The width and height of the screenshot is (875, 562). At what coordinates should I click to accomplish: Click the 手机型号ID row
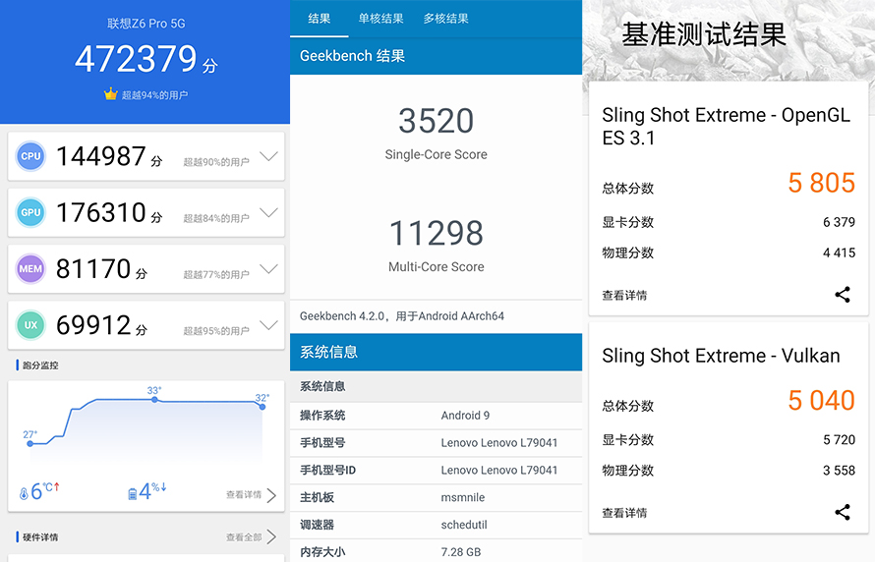(436, 470)
